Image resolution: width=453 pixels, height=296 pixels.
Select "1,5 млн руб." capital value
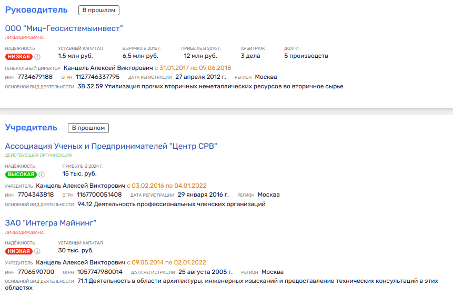75,56
